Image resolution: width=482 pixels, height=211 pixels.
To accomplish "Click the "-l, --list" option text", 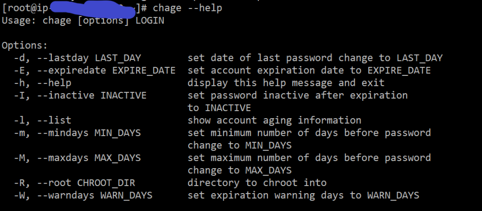I will tap(43, 120).
